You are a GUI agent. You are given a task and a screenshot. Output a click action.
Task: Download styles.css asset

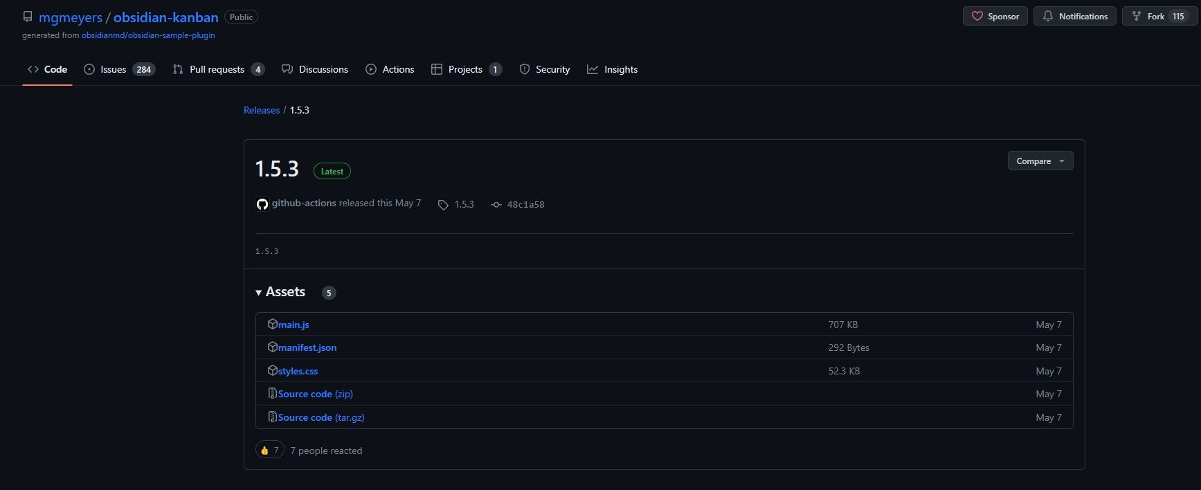click(x=298, y=371)
